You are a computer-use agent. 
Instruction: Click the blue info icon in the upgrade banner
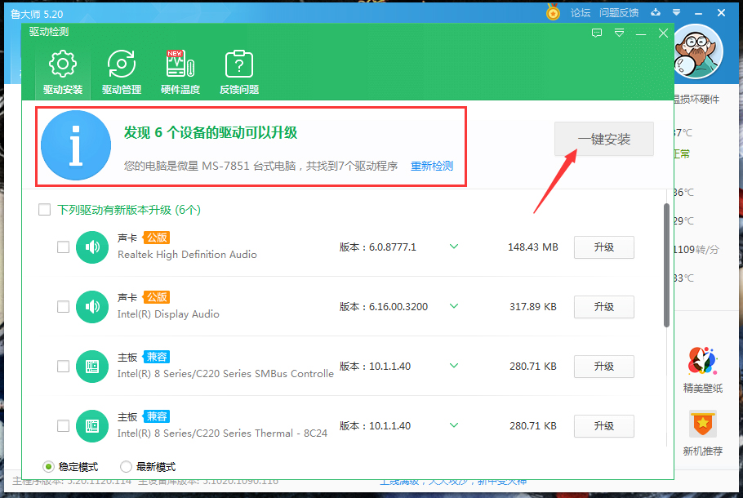(x=75, y=145)
